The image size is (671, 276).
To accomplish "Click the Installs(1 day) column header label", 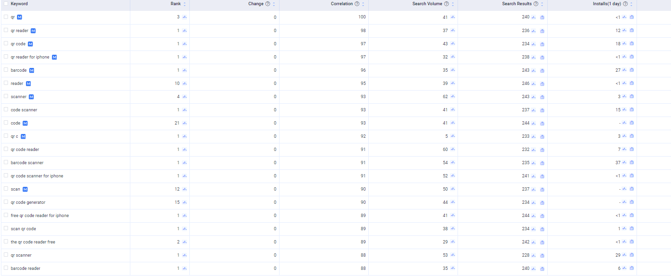I will (607, 4).
